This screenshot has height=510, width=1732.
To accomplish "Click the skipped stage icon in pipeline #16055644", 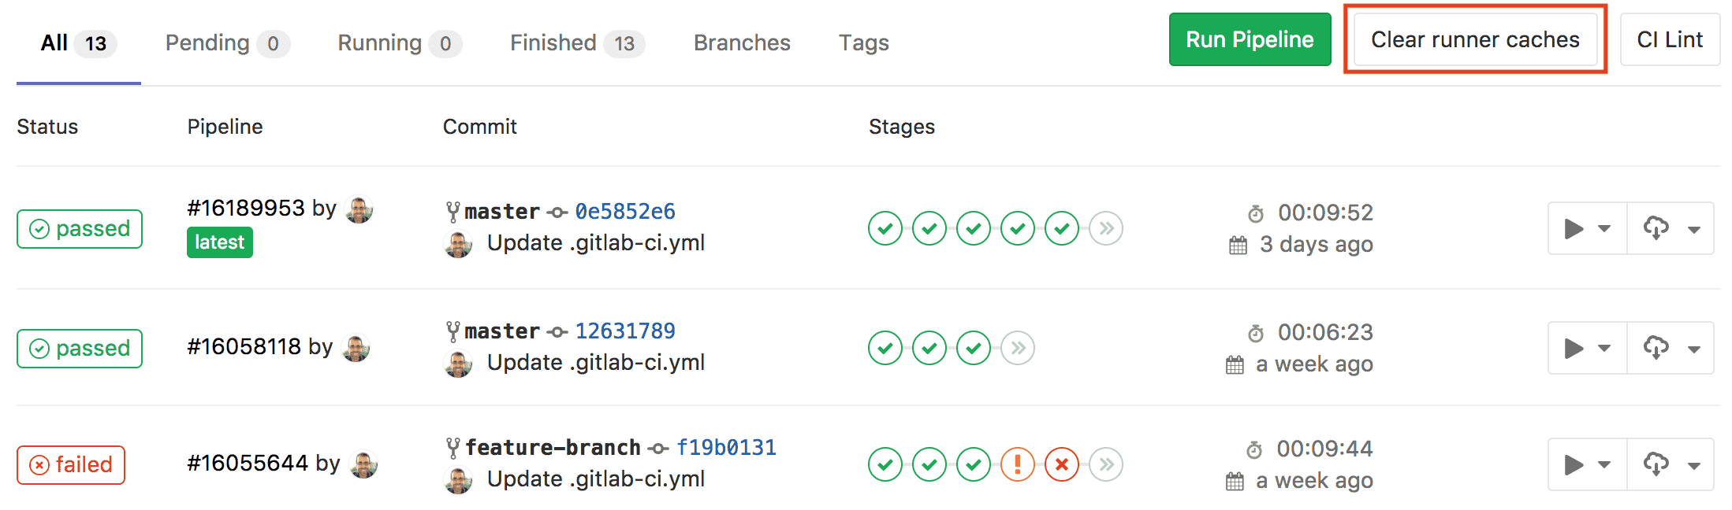I will [1106, 464].
